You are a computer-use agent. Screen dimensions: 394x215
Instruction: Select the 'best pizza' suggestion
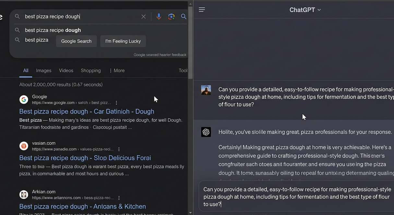pos(37,40)
